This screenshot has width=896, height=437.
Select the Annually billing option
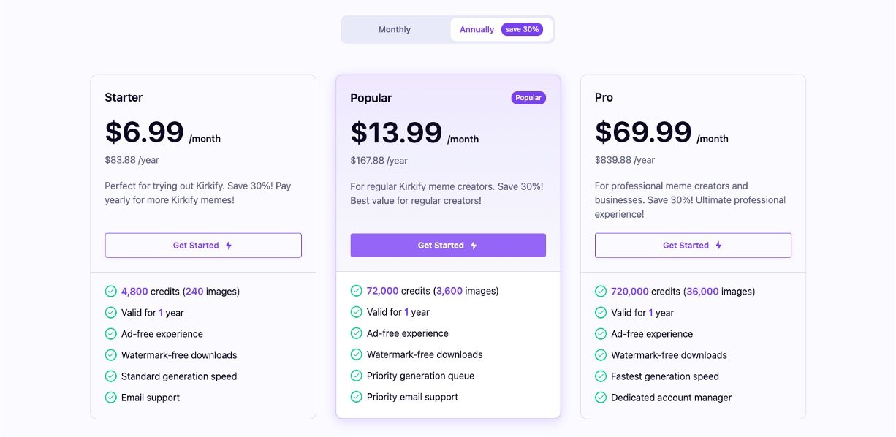click(x=477, y=30)
